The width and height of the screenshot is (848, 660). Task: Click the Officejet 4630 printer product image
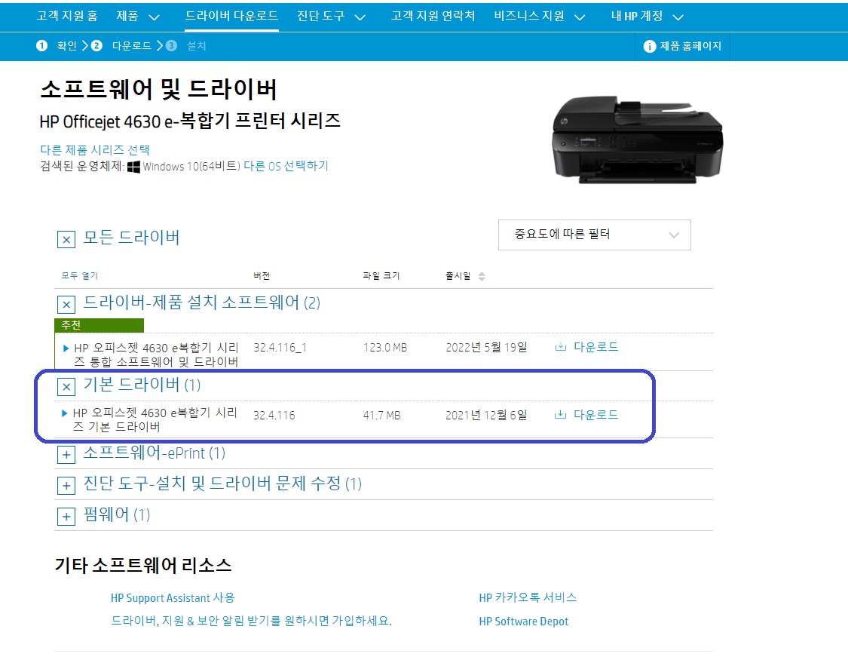click(x=637, y=140)
